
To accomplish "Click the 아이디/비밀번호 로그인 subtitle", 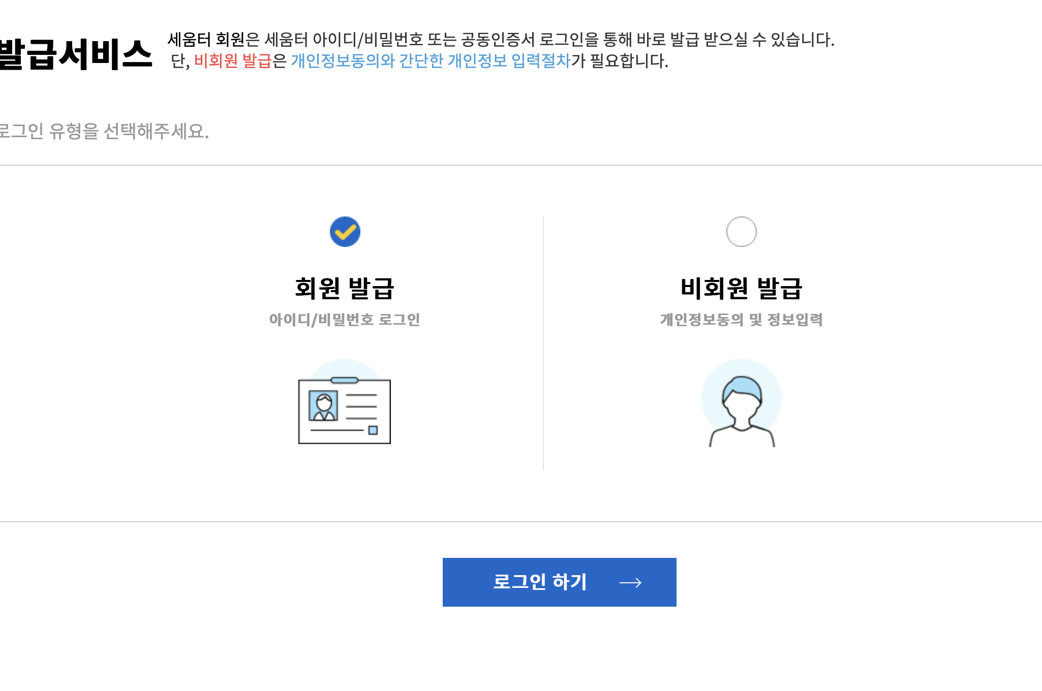I will [345, 320].
